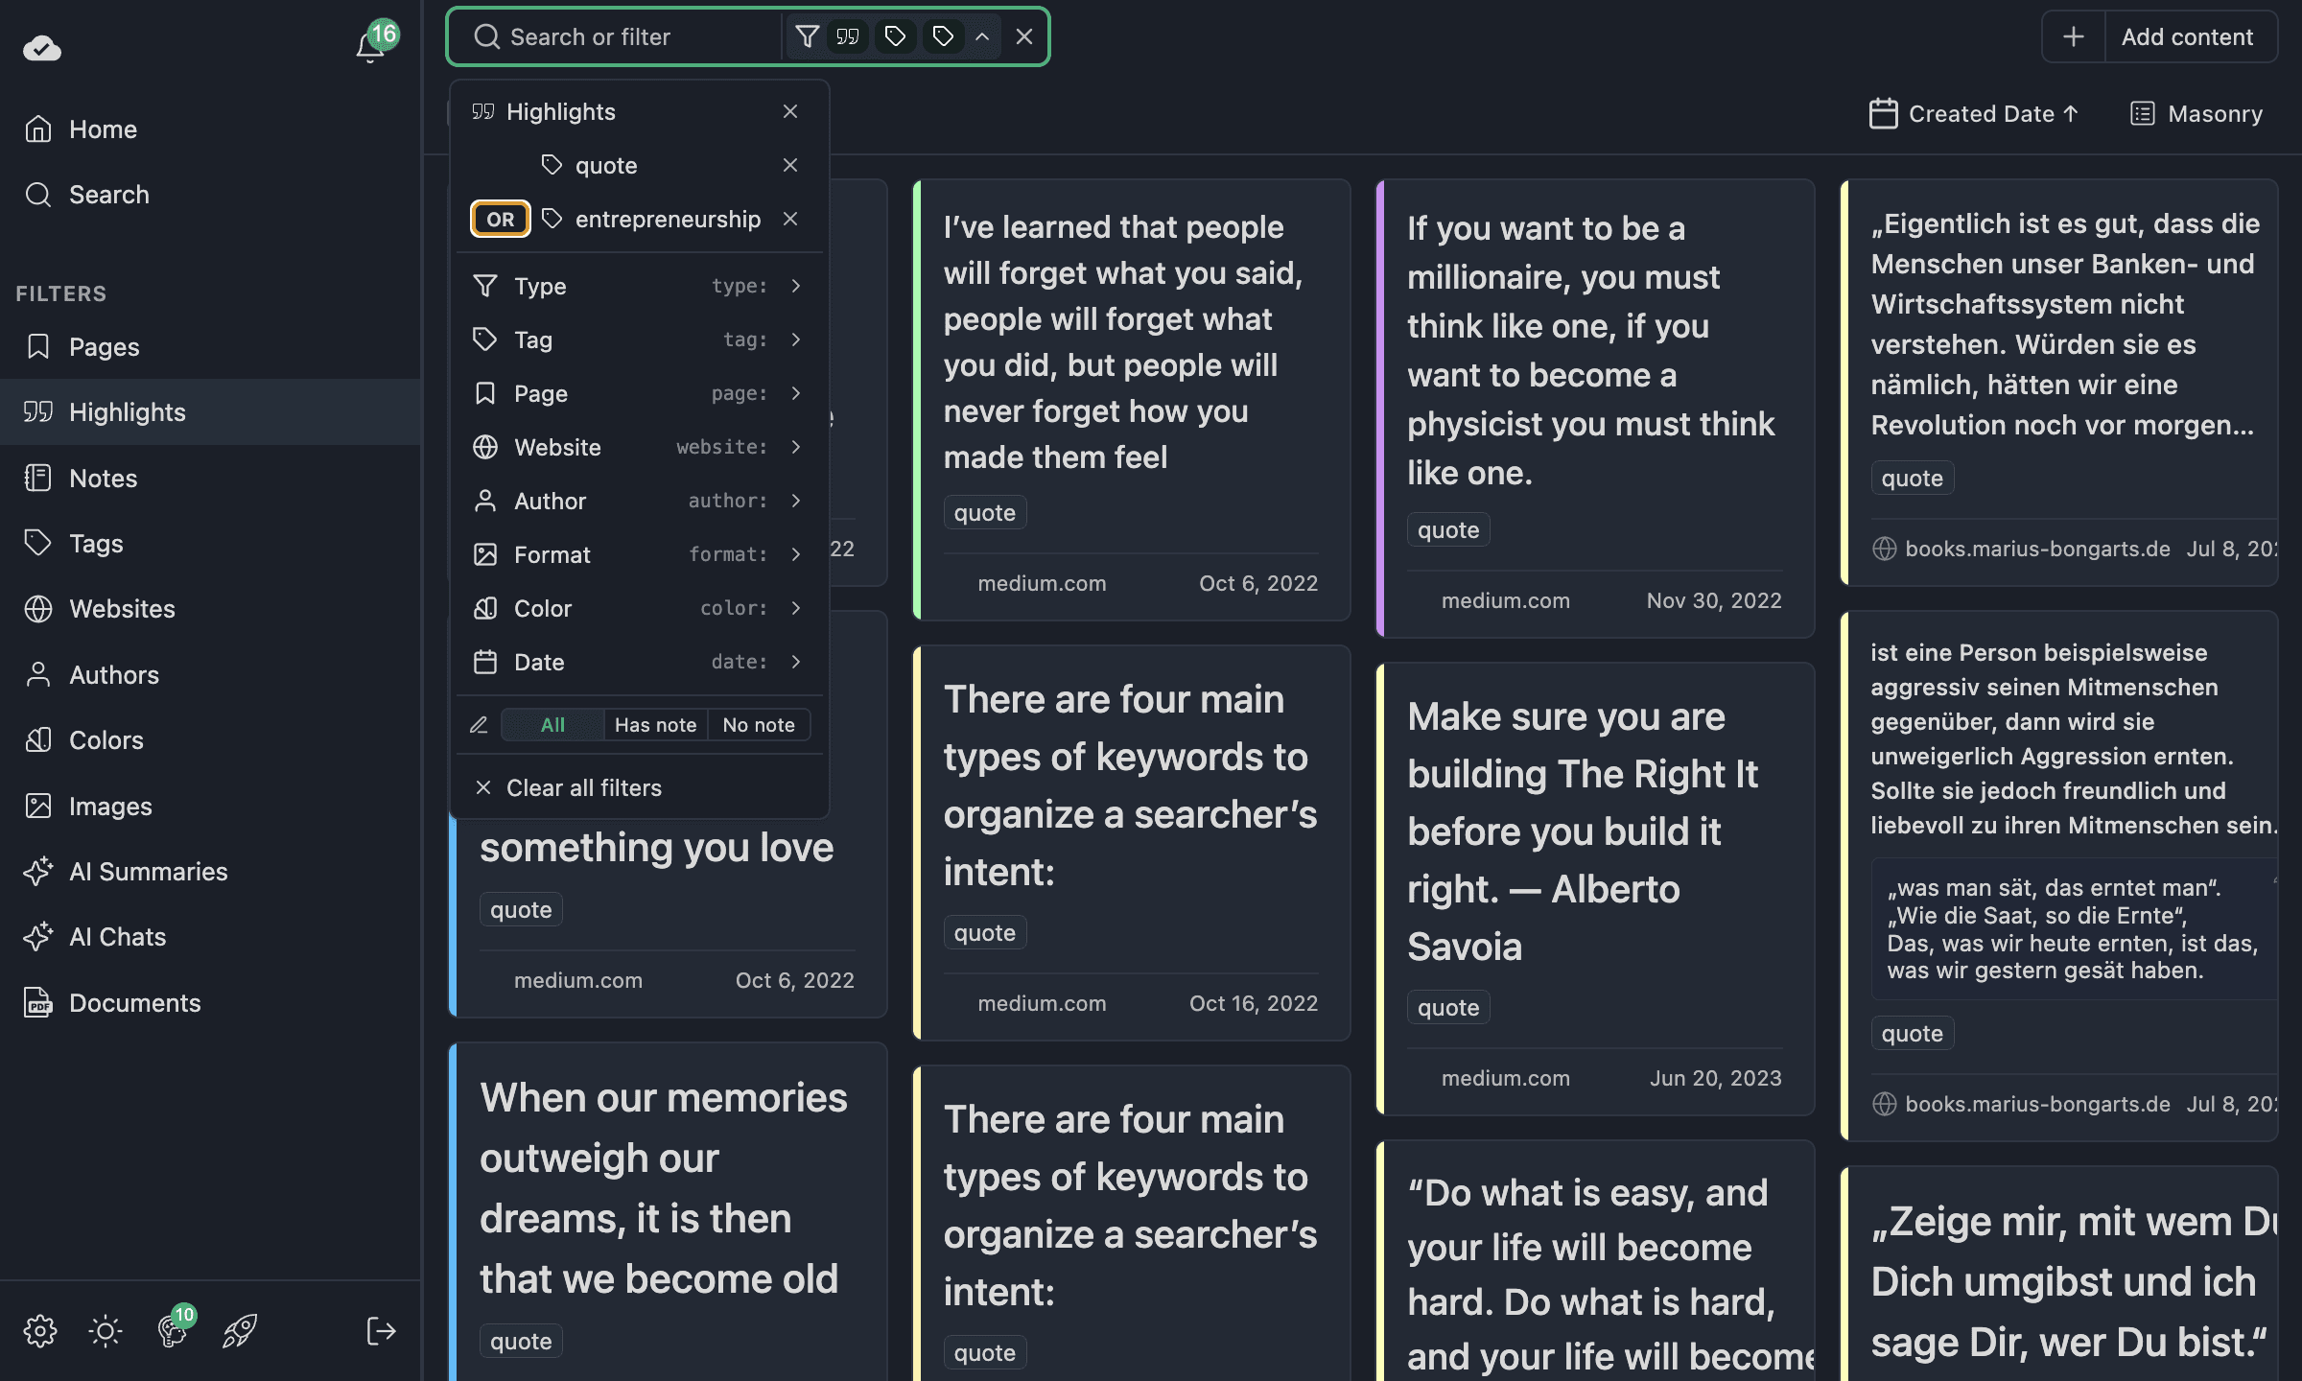The height and width of the screenshot is (1381, 2302).
Task: Open the Created Date sort dropdown
Action: (1975, 114)
